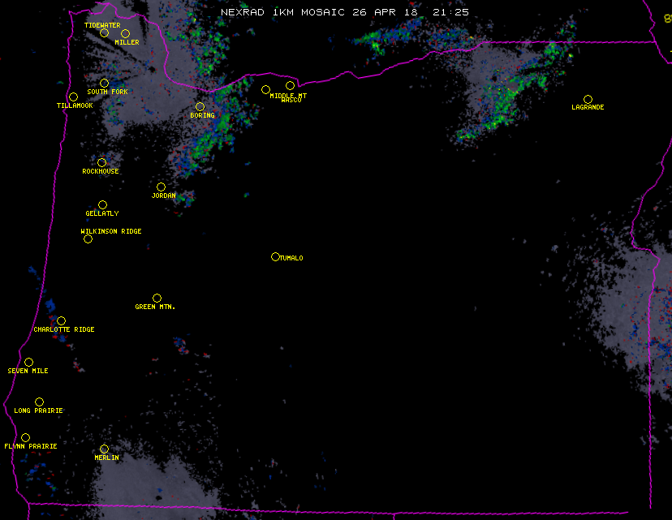Click the South Fork station circle
The image size is (672, 520).
point(104,83)
